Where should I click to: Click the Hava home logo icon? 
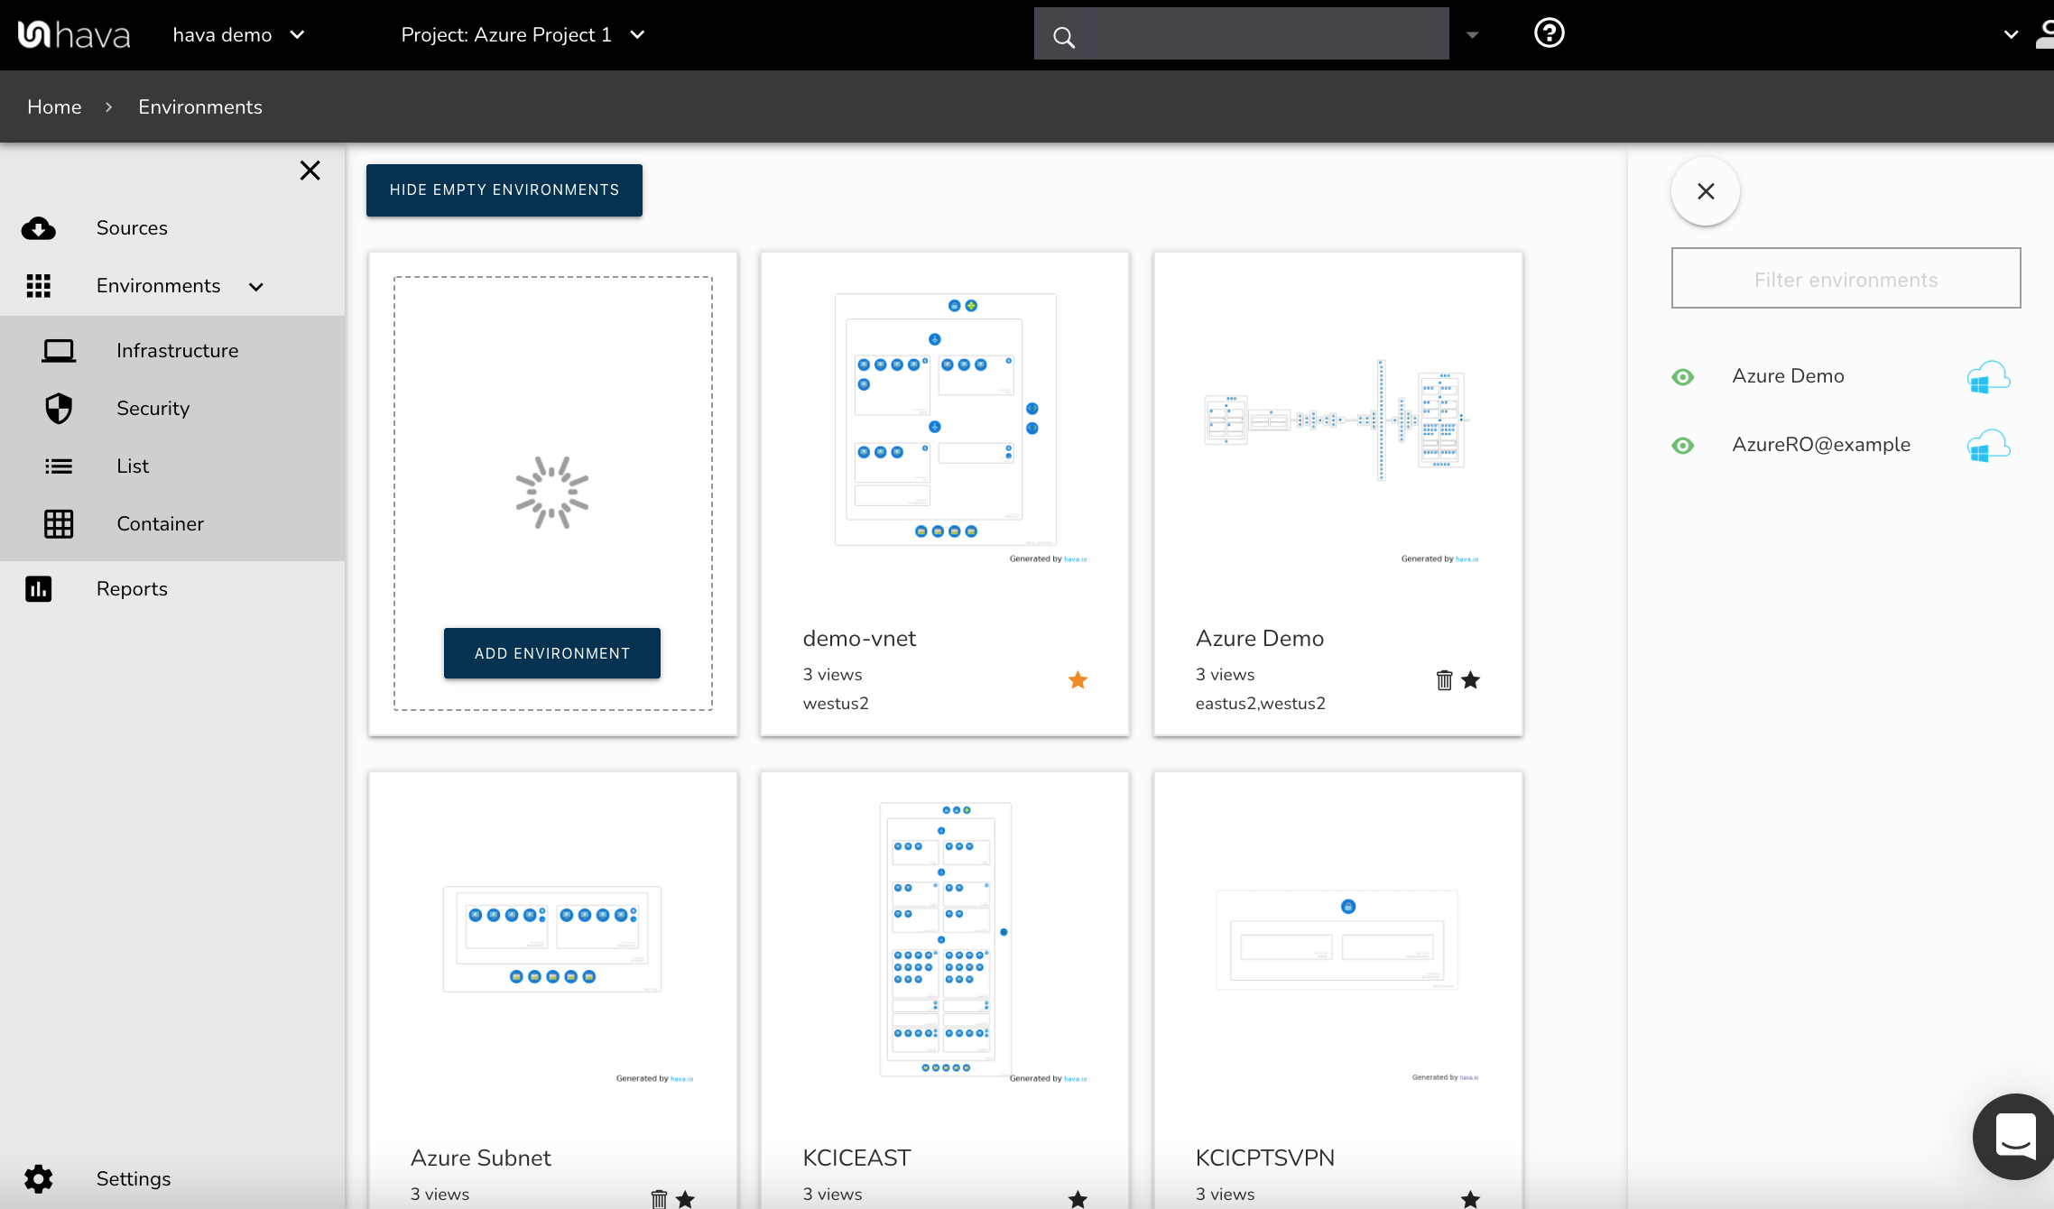(x=41, y=33)
